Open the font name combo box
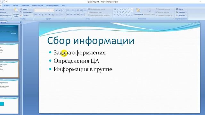 (42, 10)
